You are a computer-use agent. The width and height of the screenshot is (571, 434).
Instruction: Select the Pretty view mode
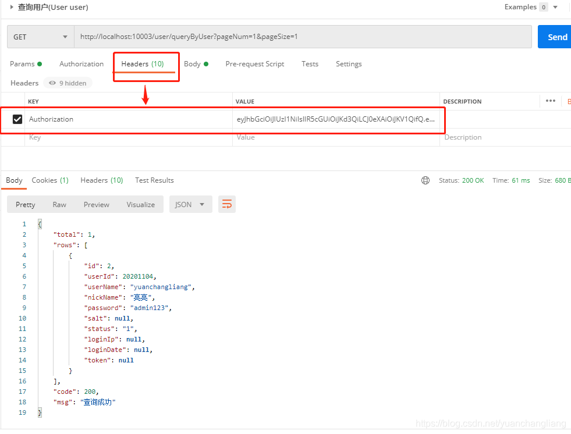click(x=26, y=205)
